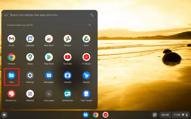Viewport: 191px width, 119px height.
Task: Focus the launcher search field
Action: (49, 15)
